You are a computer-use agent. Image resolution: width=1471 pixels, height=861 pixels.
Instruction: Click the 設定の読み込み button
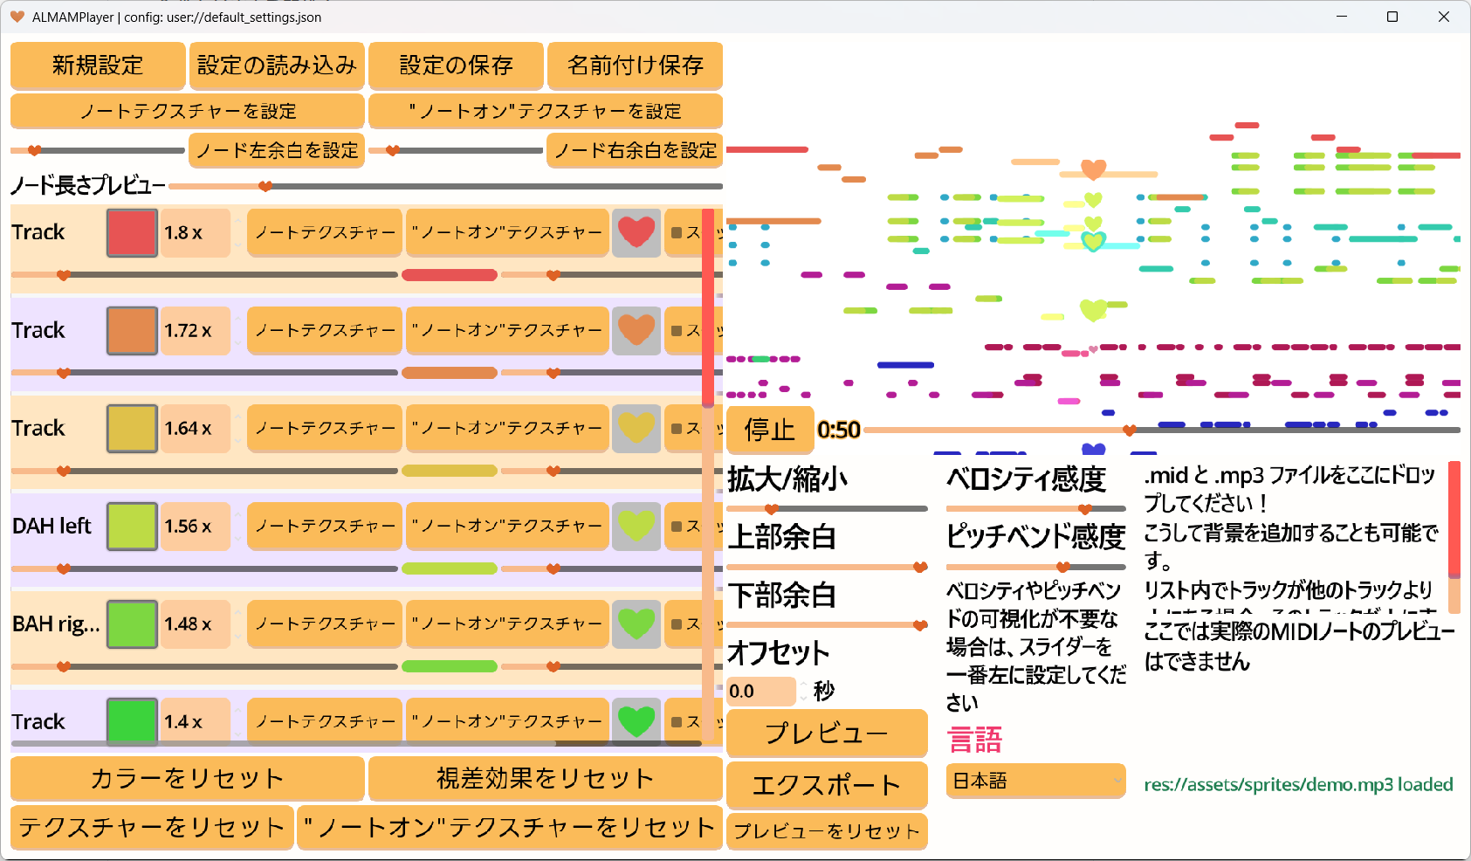point(277,65)
